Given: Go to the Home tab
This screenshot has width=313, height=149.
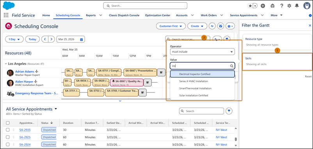Looking at the screenshot, I should tap(46, 15).
